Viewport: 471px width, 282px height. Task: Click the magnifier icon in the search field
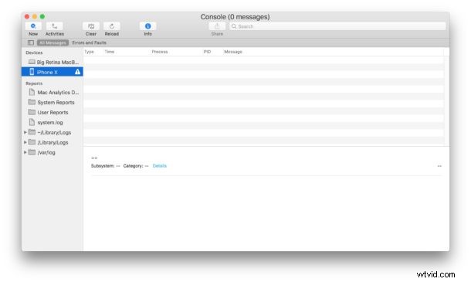[234, 26]
